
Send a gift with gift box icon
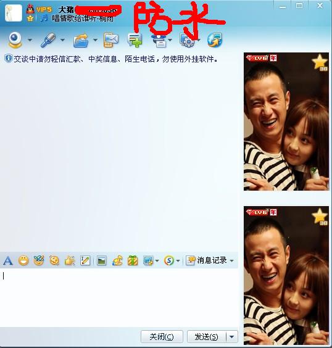[x=133, y=260]
